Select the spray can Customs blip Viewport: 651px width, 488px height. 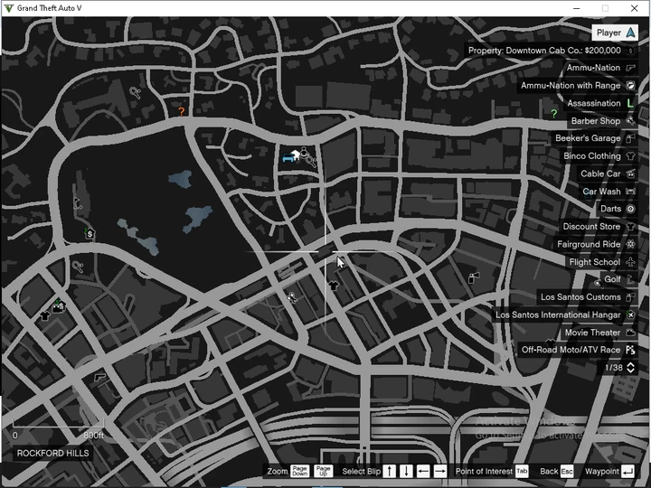pyautogui.click(x=473, y=277)
